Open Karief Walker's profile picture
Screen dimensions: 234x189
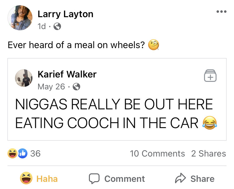click(x=24, y=78)
